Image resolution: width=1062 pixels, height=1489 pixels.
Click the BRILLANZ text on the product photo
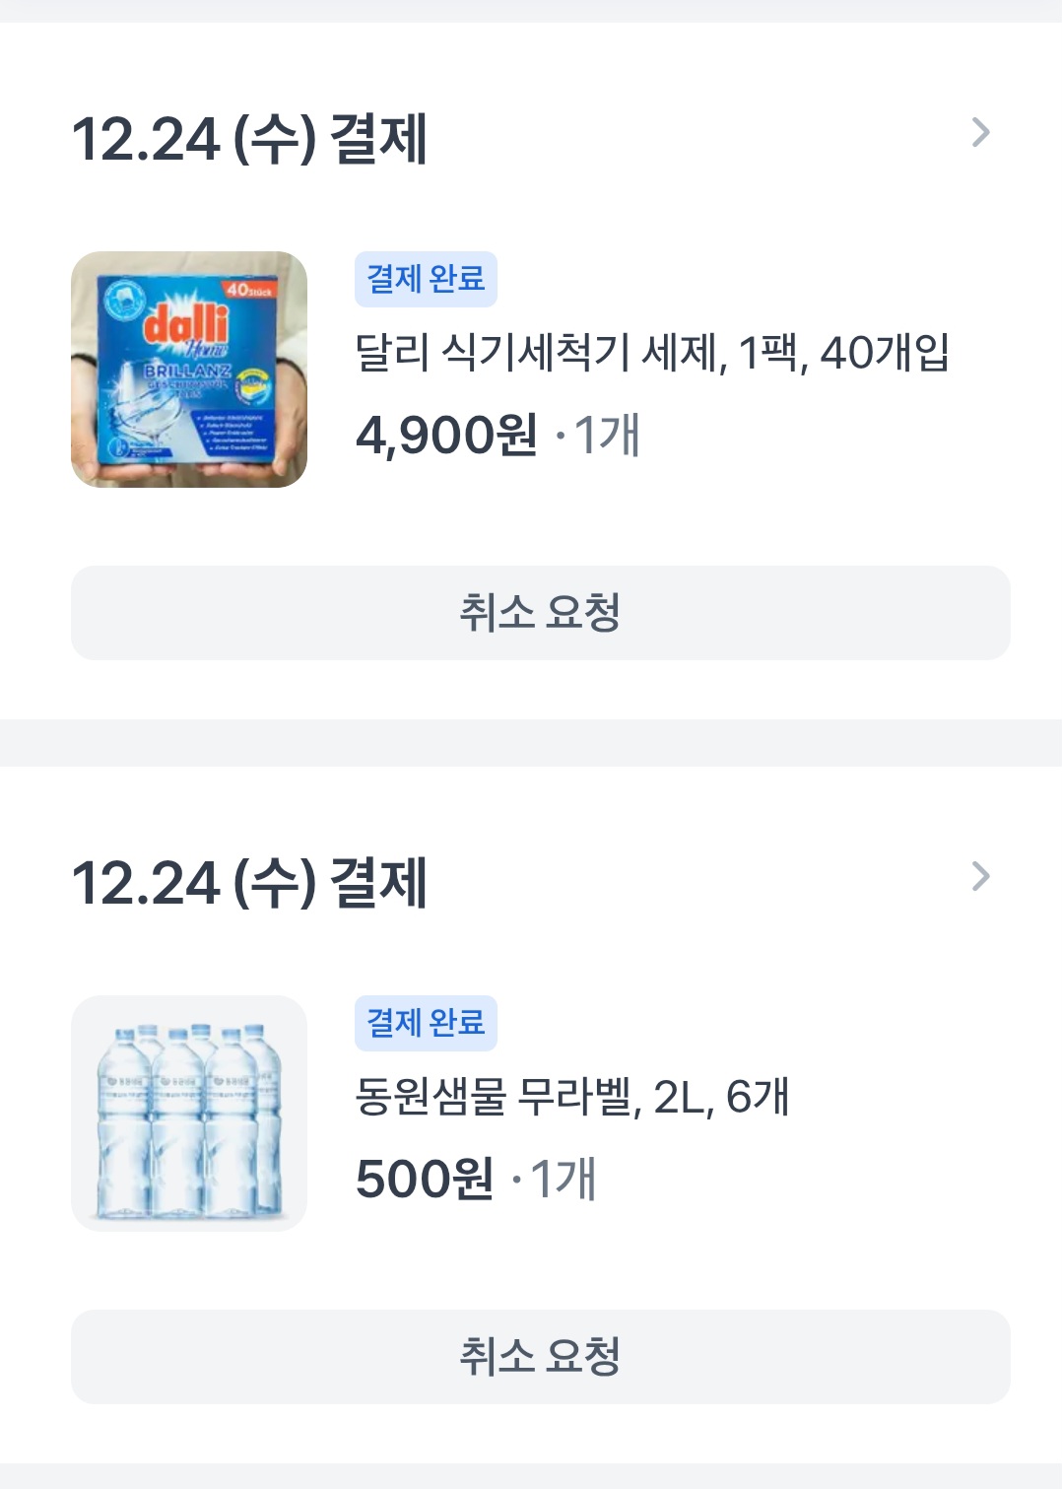click(x=187, y=371)
